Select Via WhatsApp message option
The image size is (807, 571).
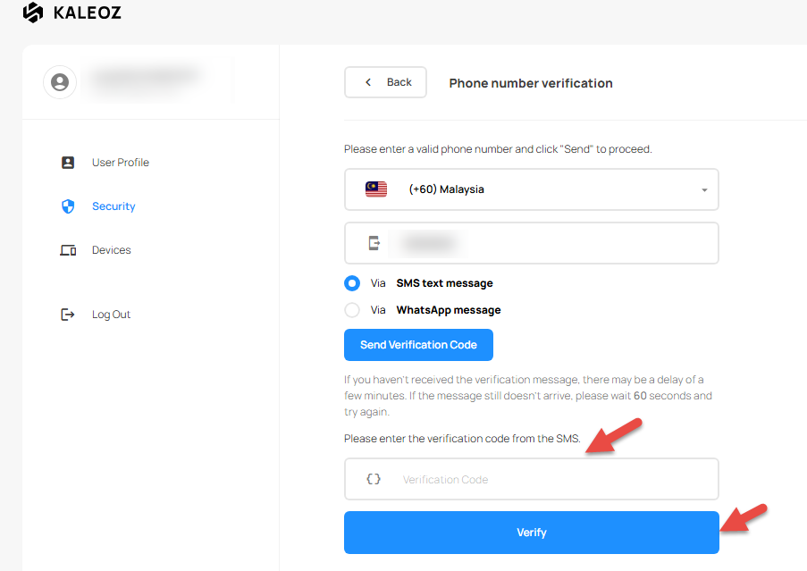click(352, 310)
